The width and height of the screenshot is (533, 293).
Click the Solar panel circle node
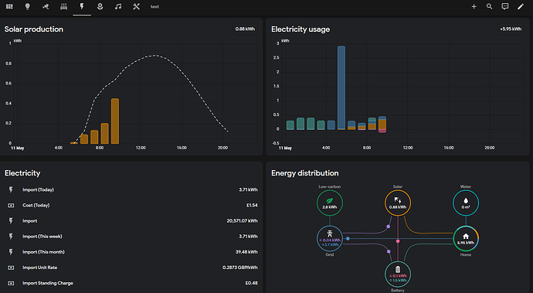(398, 203)
